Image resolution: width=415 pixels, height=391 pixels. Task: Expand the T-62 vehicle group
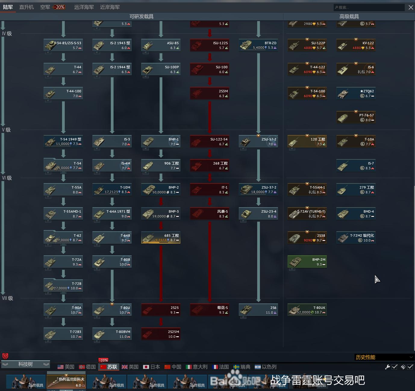pos(63,245)
